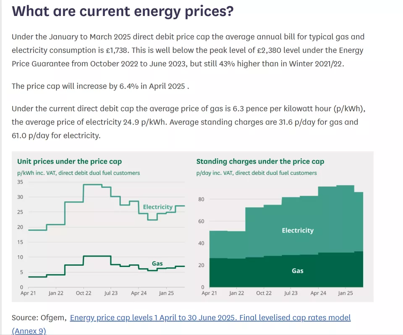The height and width of the screenshot is (335, 403).
Task: Click the Oct 22 x-axis label on unit prices chart
Action: (84, 293)
